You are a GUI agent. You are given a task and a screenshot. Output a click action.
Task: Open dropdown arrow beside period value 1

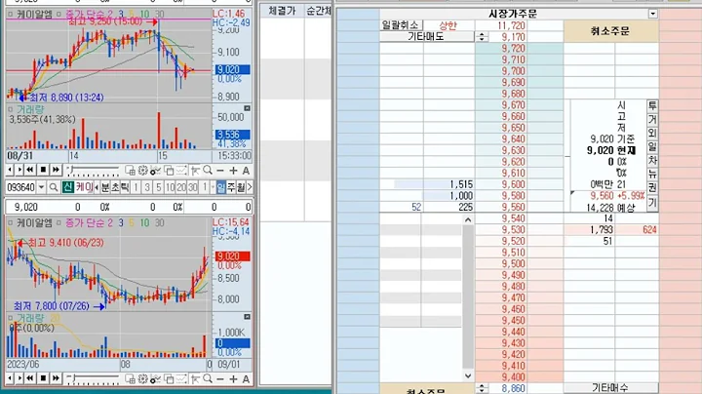pos(213,187)
